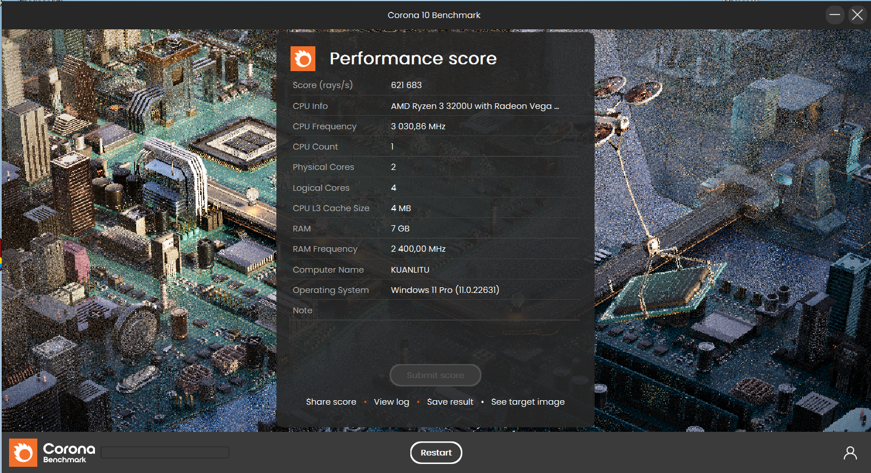Click the Submit score button
The width and height of the screenshot is (871, 473).
click(x=435, y=375)
